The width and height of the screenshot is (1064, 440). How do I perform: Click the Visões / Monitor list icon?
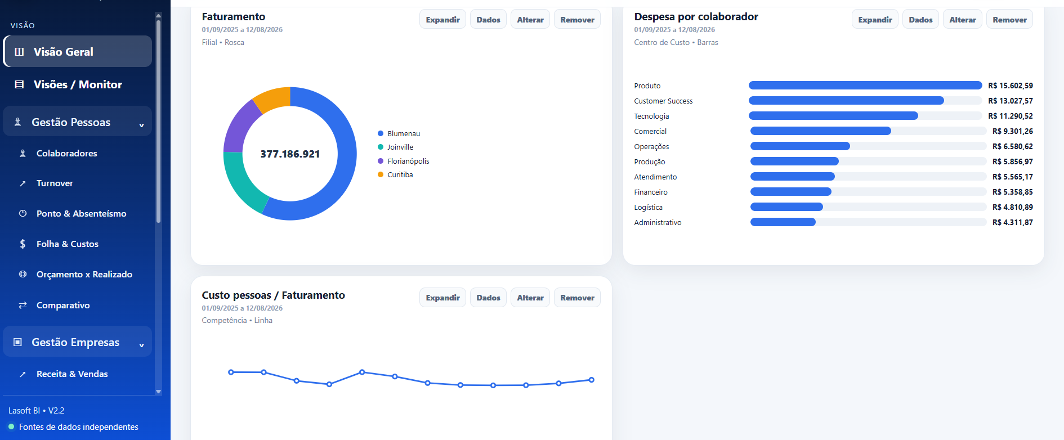19,84
